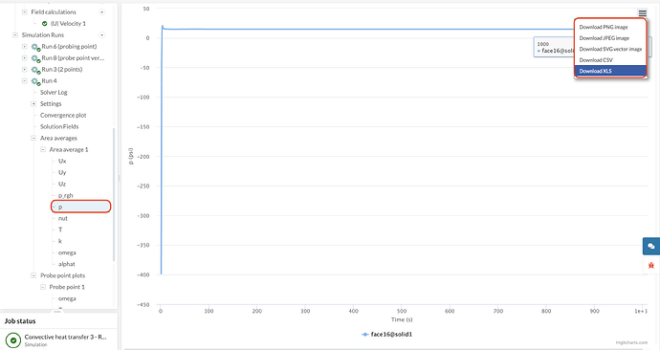The height and width of the screenshot is (350, 660).
Task: Collapse the Area averages node
Action: click(33, 138)
